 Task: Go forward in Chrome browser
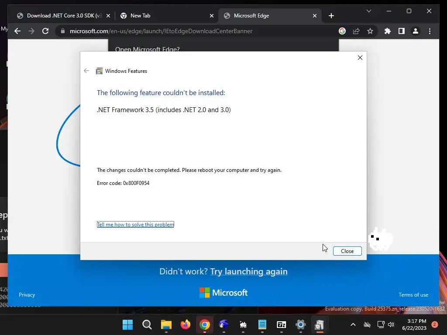click(31, 31)
